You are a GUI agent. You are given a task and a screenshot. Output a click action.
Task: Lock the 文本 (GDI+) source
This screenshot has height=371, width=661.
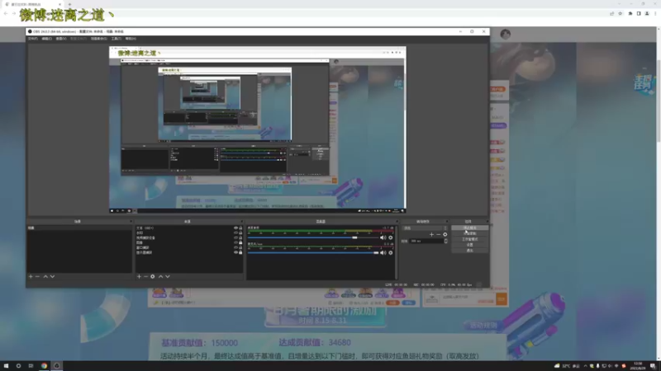(240, 228)
